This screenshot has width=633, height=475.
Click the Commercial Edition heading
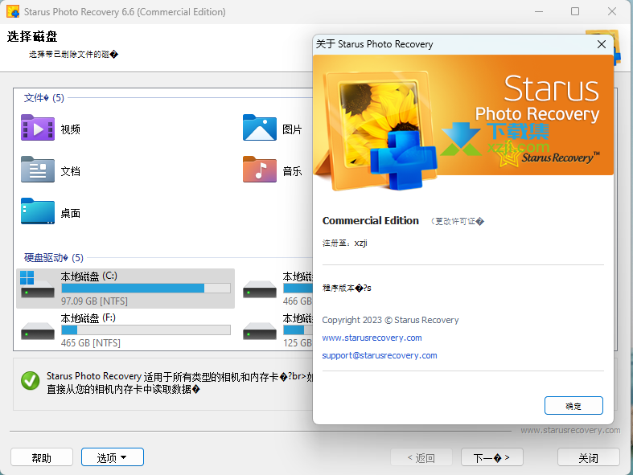[x=371, y=221]
